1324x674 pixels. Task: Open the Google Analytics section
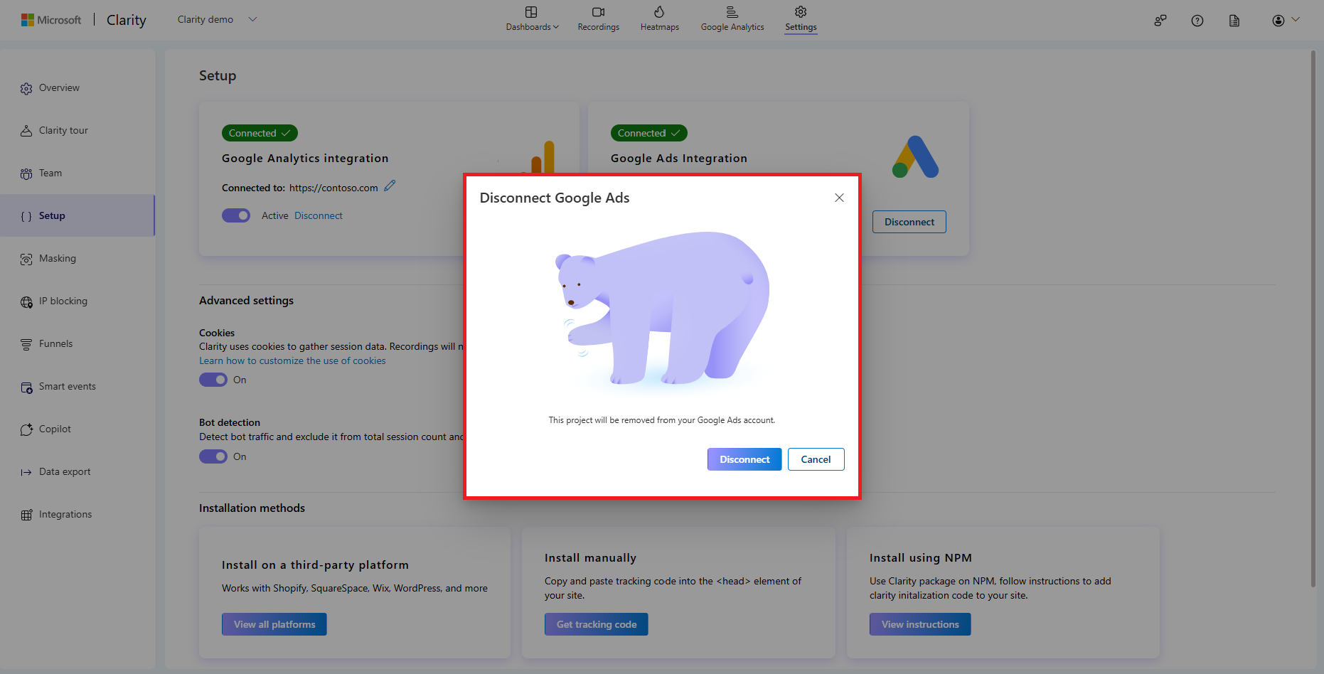(x=732, y=19)
